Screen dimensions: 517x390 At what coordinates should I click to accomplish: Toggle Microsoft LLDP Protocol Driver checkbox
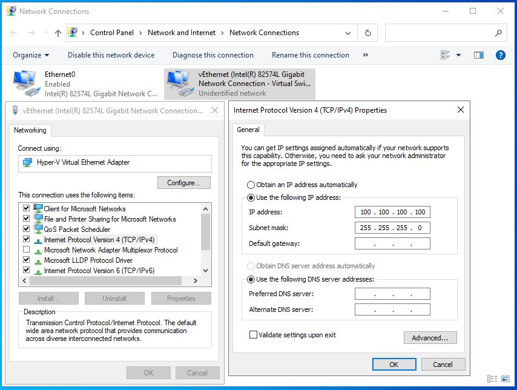(x=27, y=260)
